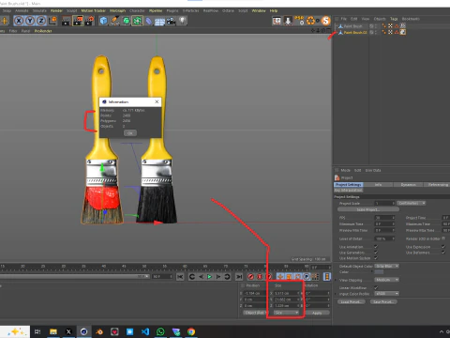This screenshot has width=450, height=338.
Task: Toggle the Y axis lock icon
Action: 30,21
